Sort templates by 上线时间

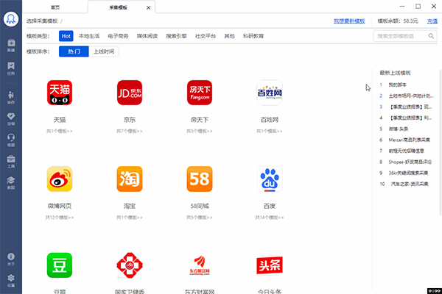(x=103, y=51)
